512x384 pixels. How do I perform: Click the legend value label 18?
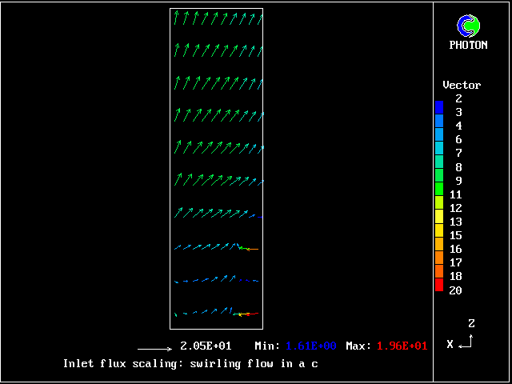(456, 276)
